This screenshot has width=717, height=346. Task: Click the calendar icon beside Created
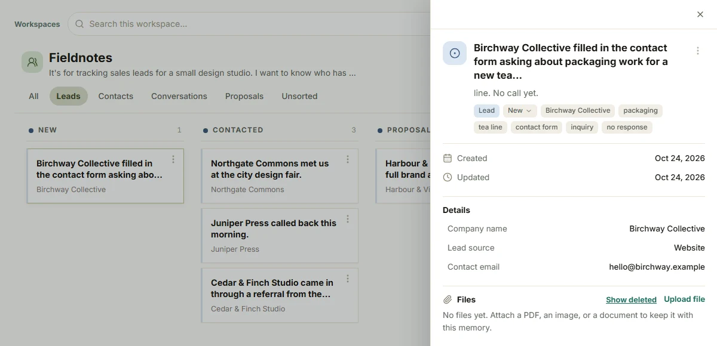pos(448,158)
